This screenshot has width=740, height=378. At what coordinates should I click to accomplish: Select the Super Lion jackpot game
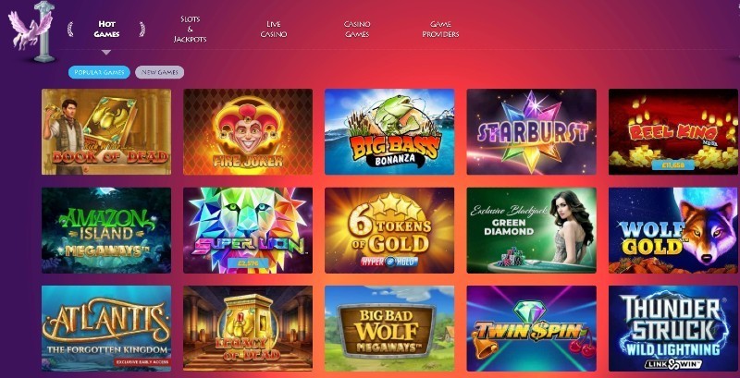(248, 230)
